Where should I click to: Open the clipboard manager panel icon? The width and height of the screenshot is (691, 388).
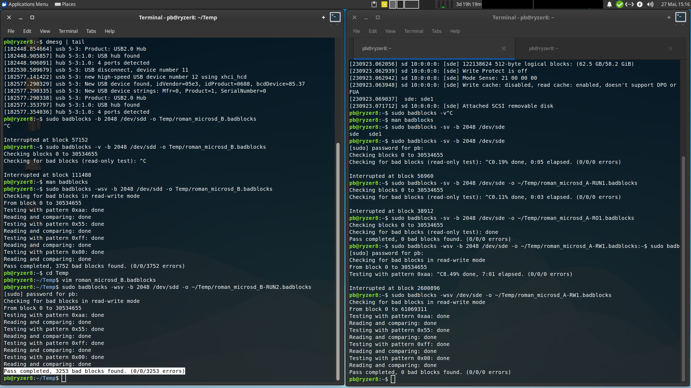click(374, 4)
